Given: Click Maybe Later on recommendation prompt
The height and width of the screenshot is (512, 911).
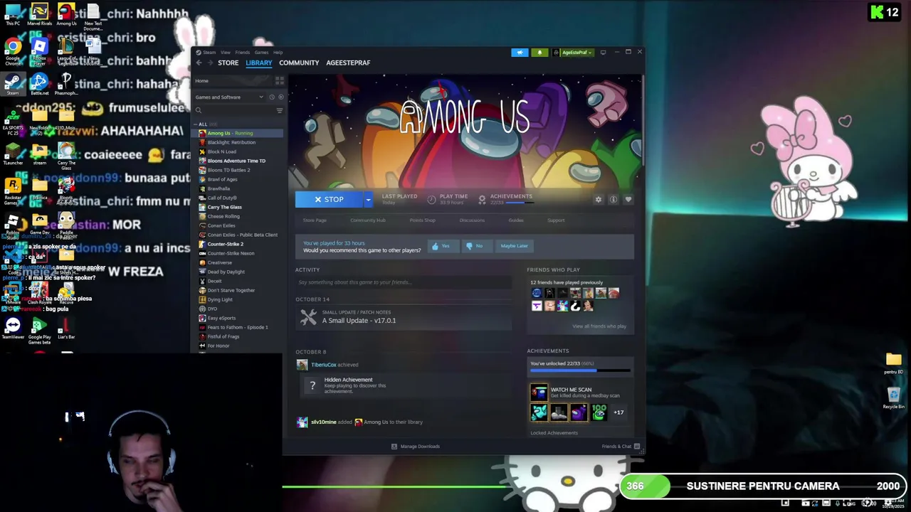Looking at the screenshot, I should pos(514,246).
